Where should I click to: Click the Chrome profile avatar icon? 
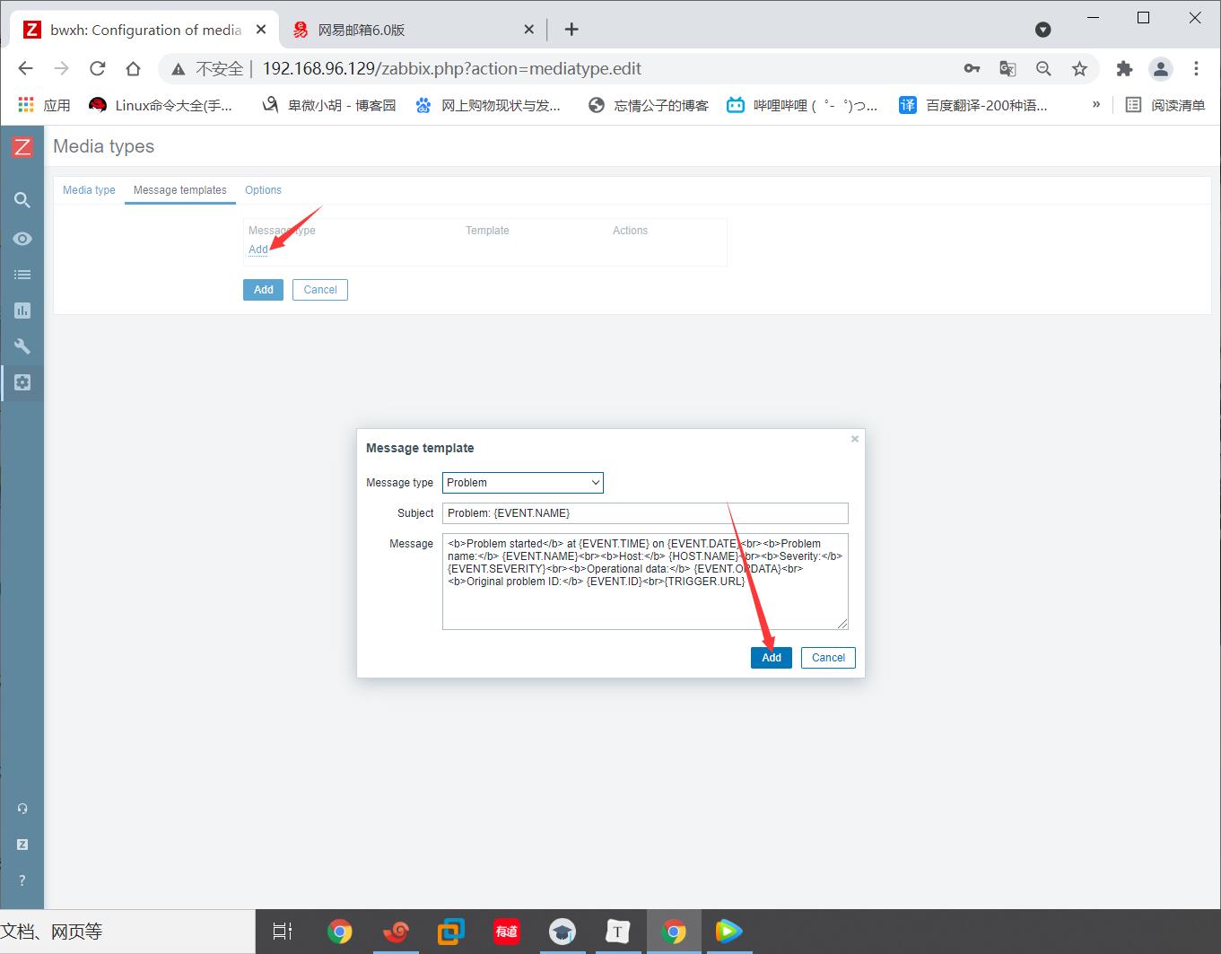(x=1161, y=68)
